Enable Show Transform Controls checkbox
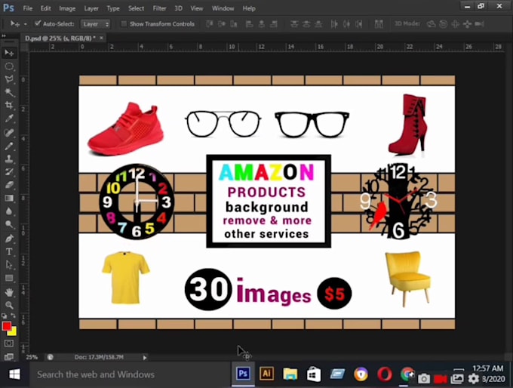This screenshot has height=388, width=513. point(124,24)
